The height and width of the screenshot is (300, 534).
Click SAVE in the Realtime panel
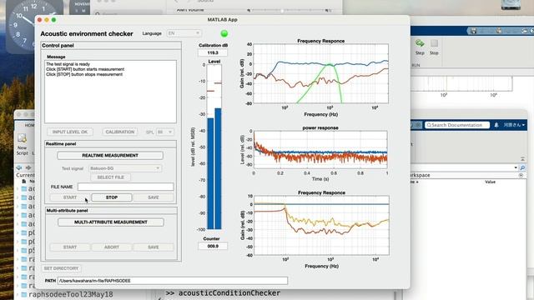[154, 197]
